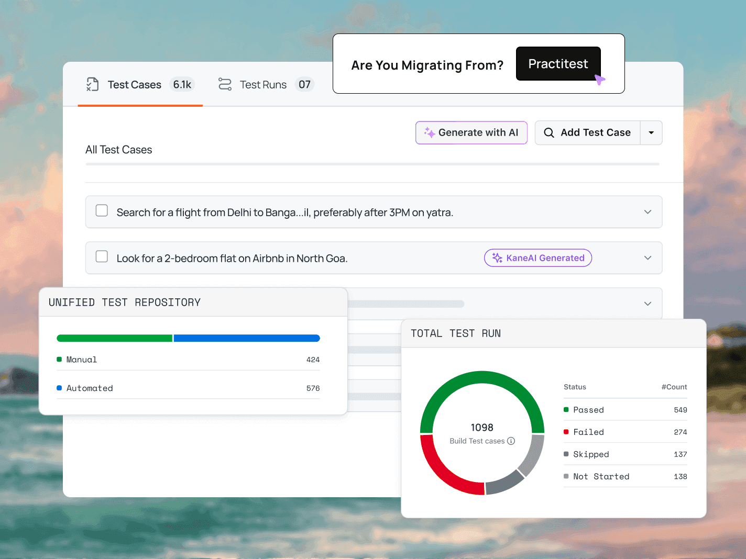
Task: Select the Manual row in repository card
Action: [188, 360]
